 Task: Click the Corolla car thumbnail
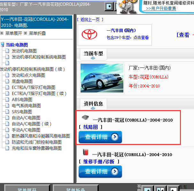102,78
